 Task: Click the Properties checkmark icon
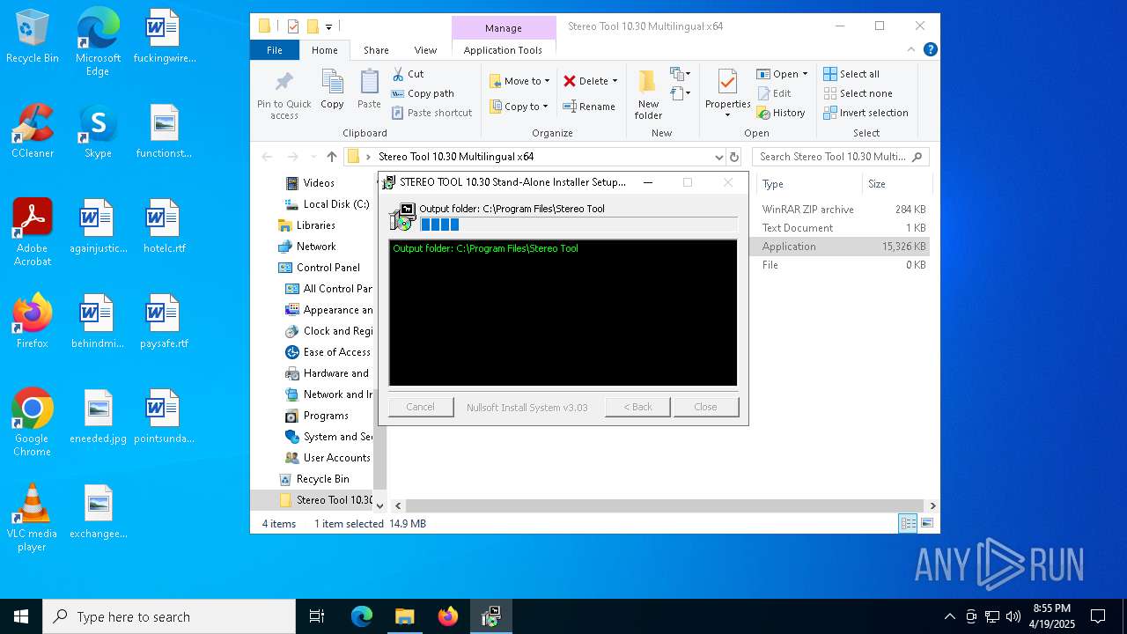tap(727, 82)
